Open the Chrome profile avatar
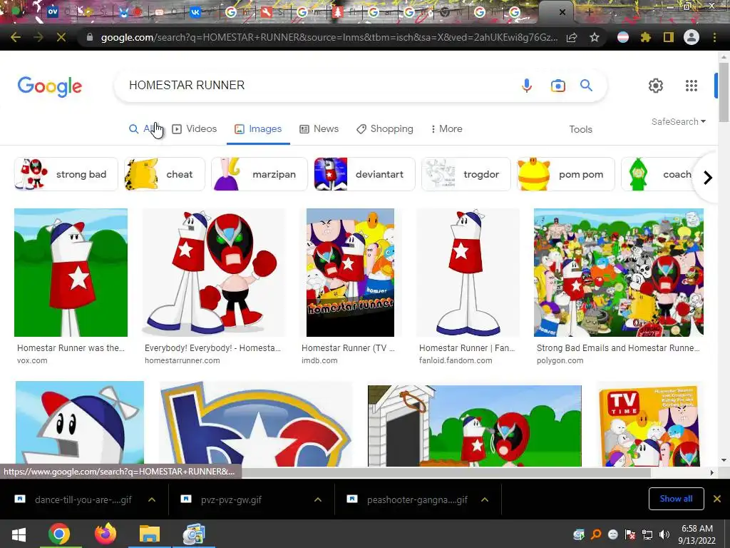Screen dimensions: 730x548 click(x=692, y=37)
